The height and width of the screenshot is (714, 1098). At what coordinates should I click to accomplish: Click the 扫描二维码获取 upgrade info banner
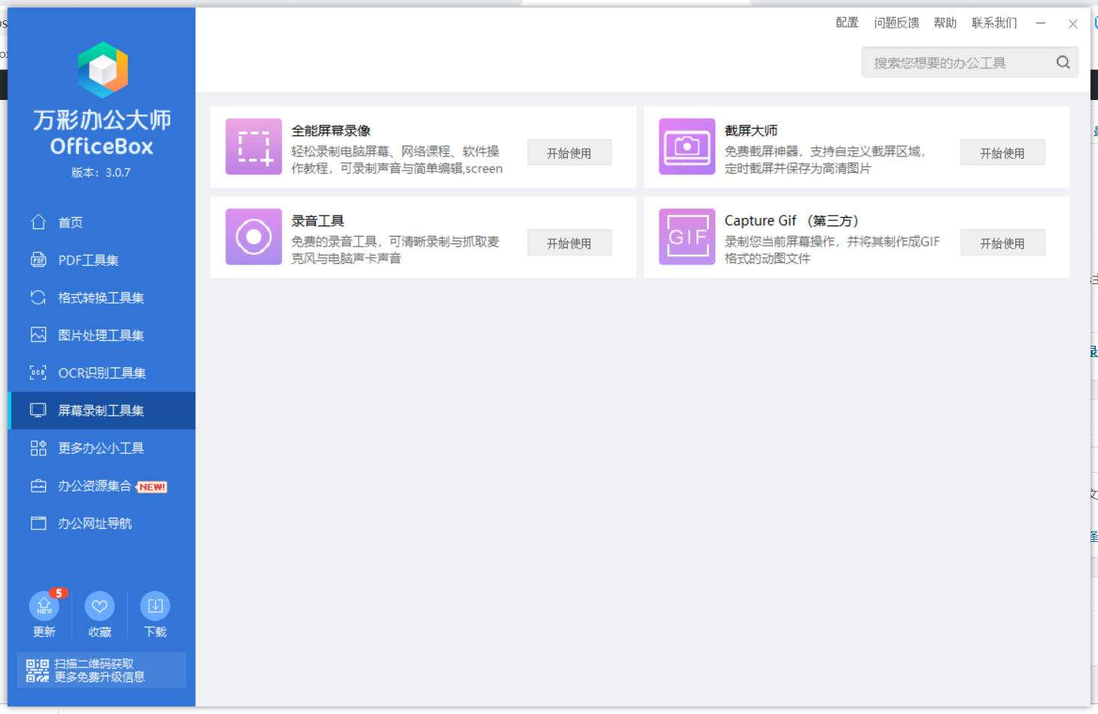[x=102, y=670]
